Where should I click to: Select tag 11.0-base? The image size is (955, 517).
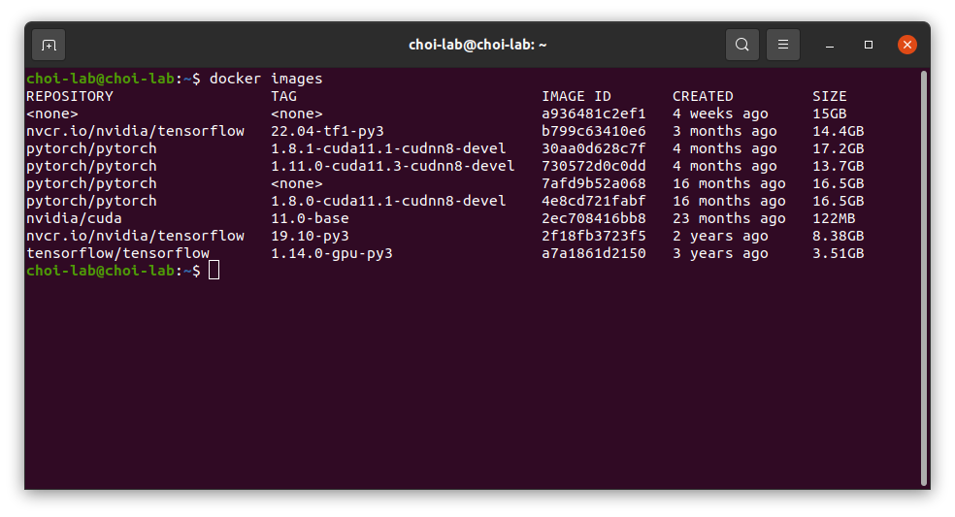click(x=310, y=218)
